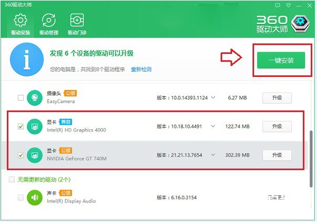The image size is (317, 222).
Task: Click the Intel Display Audio speaker icon
Action: point(35,197)
